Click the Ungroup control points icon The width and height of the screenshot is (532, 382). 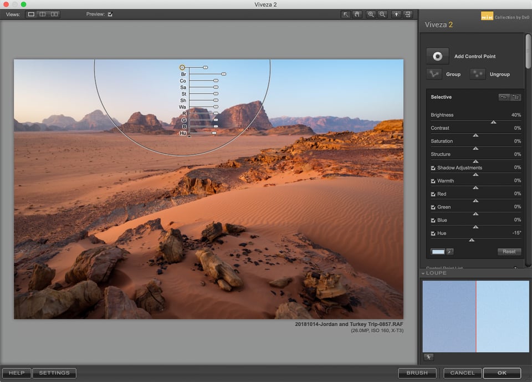(x=477, y=74)
